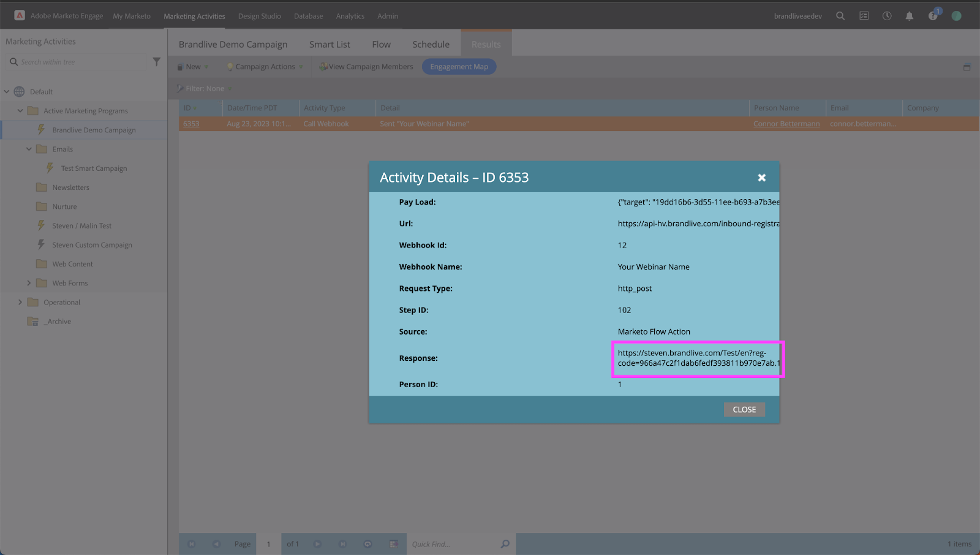Screen dimensions: 980x555
Task: Close Activity Details dialog with the X
Action: pyautogui.click(x=762, y=178)
